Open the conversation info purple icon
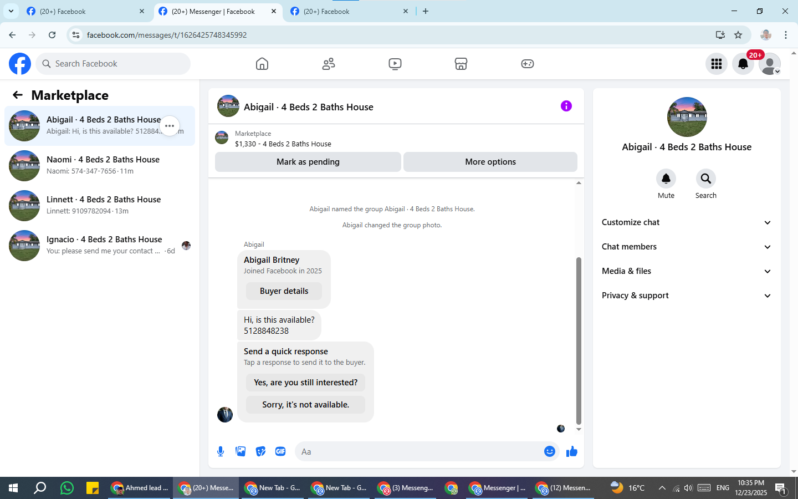Image resolution: width=798 pixels, height=499 pixels. (566, 106)
